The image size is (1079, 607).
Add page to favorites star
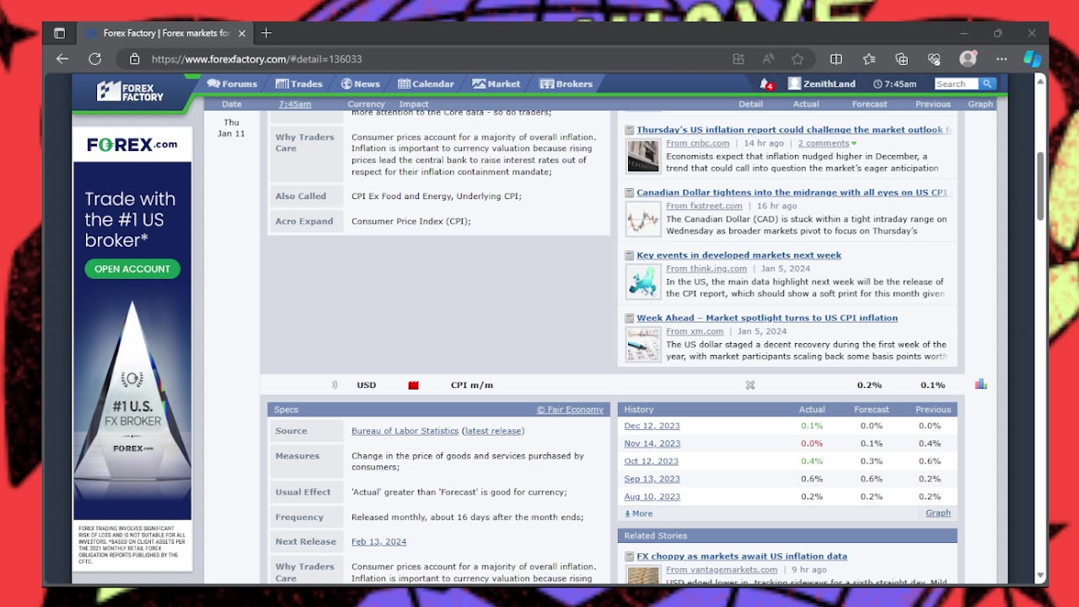tap(797, 59)
